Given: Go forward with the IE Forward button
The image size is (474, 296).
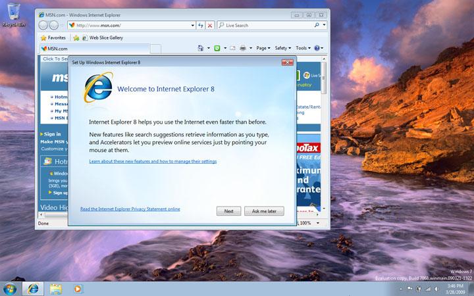Looking at the screenshot, I should pyautogui.click(x=54, y=26).
